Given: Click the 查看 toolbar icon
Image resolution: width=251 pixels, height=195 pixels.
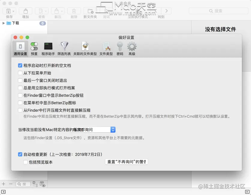Looking at the screenshot, I should (x=41, y=11).
